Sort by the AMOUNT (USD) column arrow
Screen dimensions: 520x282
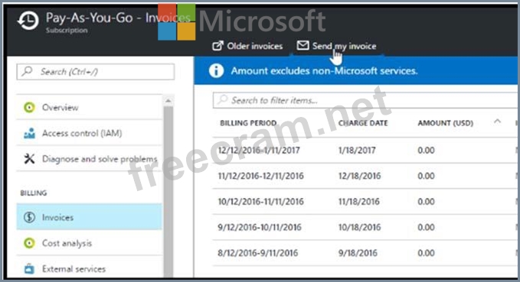[497, 122]
